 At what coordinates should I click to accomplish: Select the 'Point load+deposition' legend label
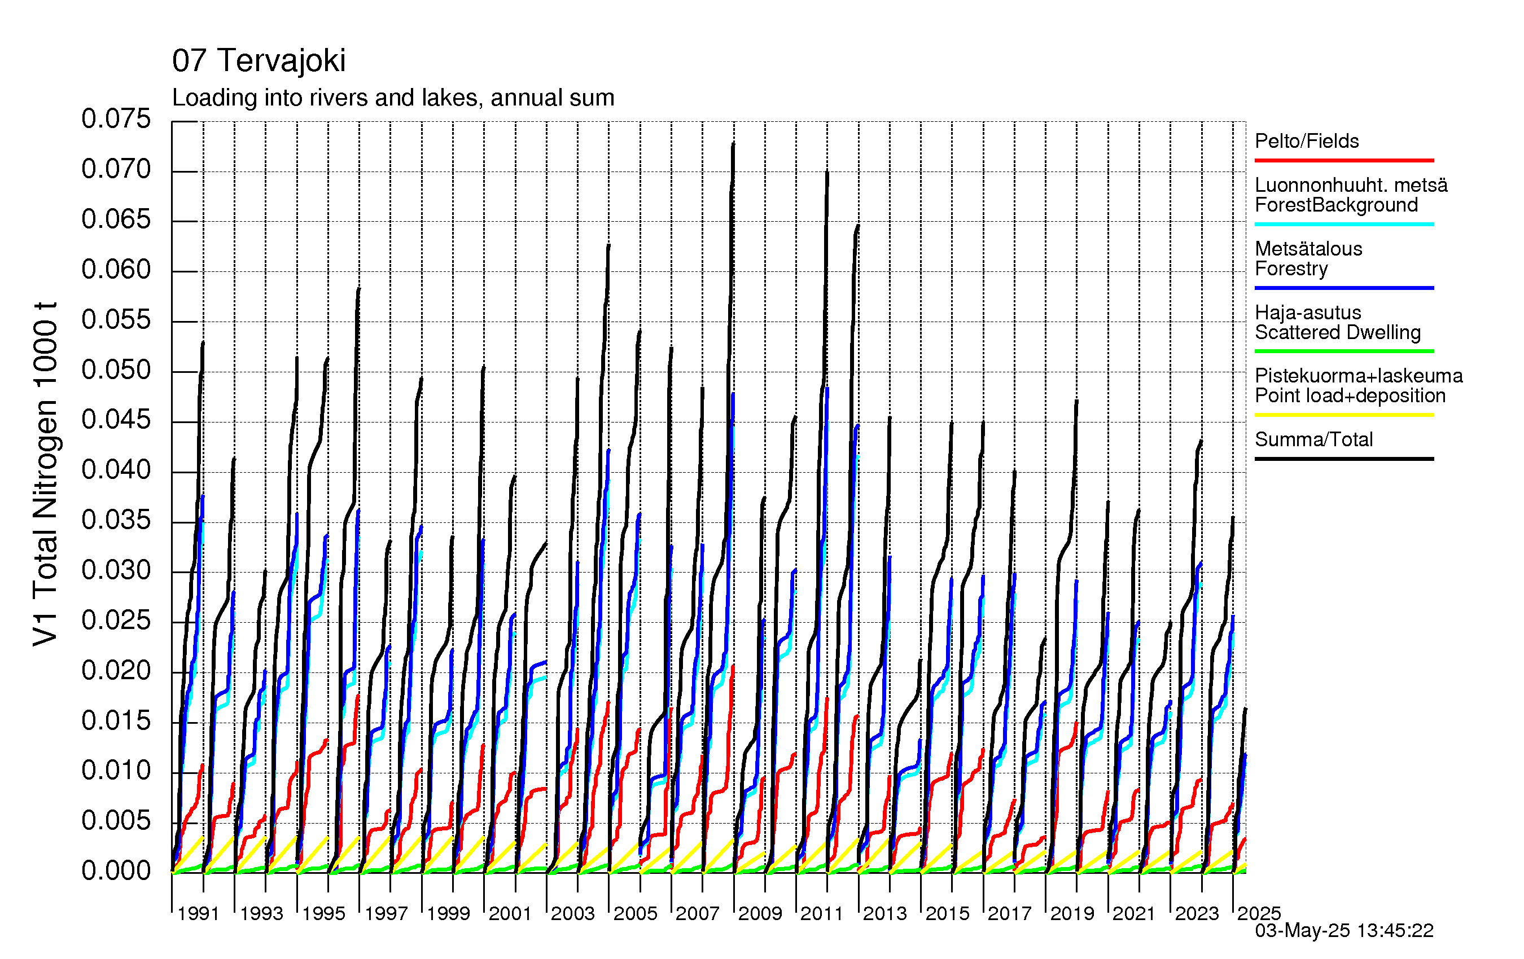click(x=1350, y=395)
